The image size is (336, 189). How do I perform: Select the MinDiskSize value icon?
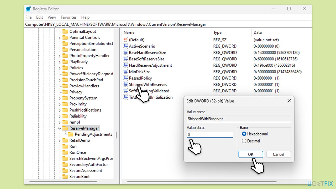tap(126, 72)
